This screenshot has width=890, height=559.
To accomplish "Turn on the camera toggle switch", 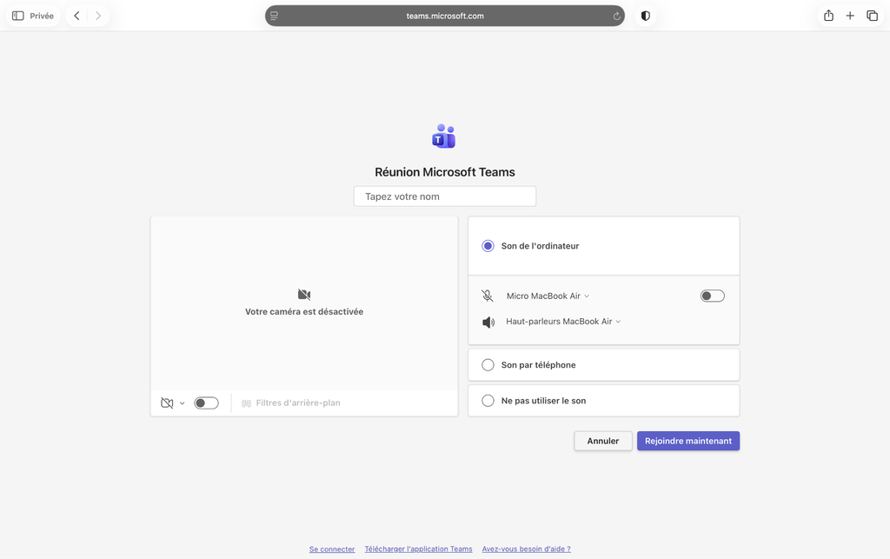I will (x=206, y=403).
